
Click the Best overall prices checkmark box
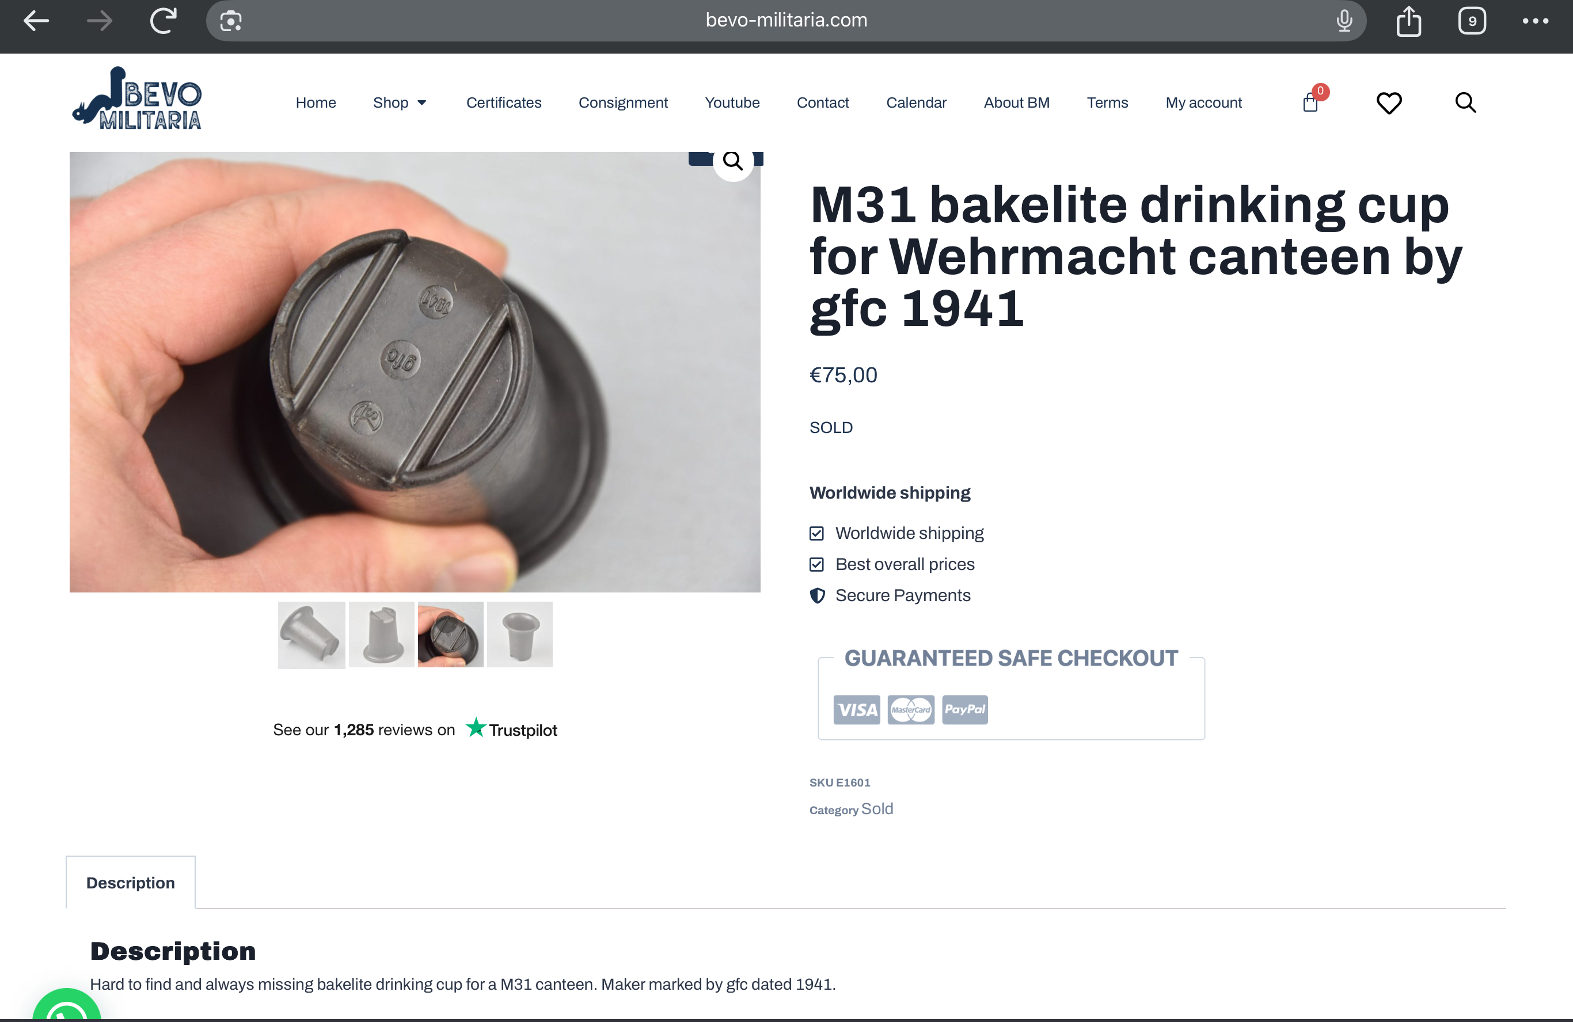tap(817, 564)
